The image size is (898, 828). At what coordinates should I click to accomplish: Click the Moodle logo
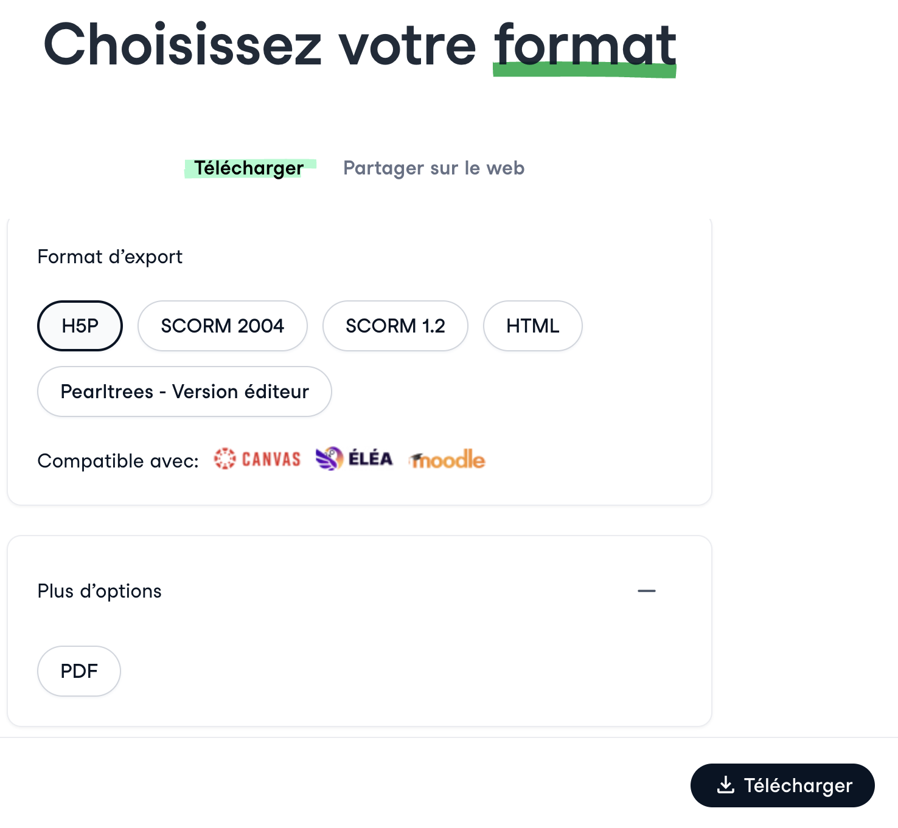tap(448, 460)
